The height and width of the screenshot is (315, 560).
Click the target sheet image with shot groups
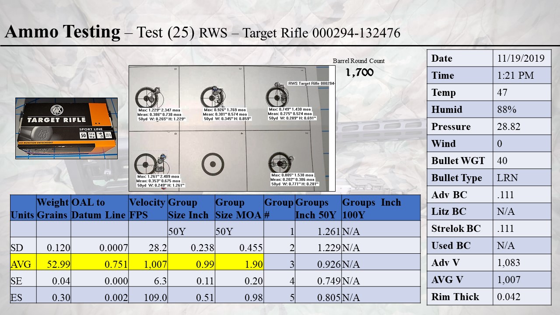point(232,129)
